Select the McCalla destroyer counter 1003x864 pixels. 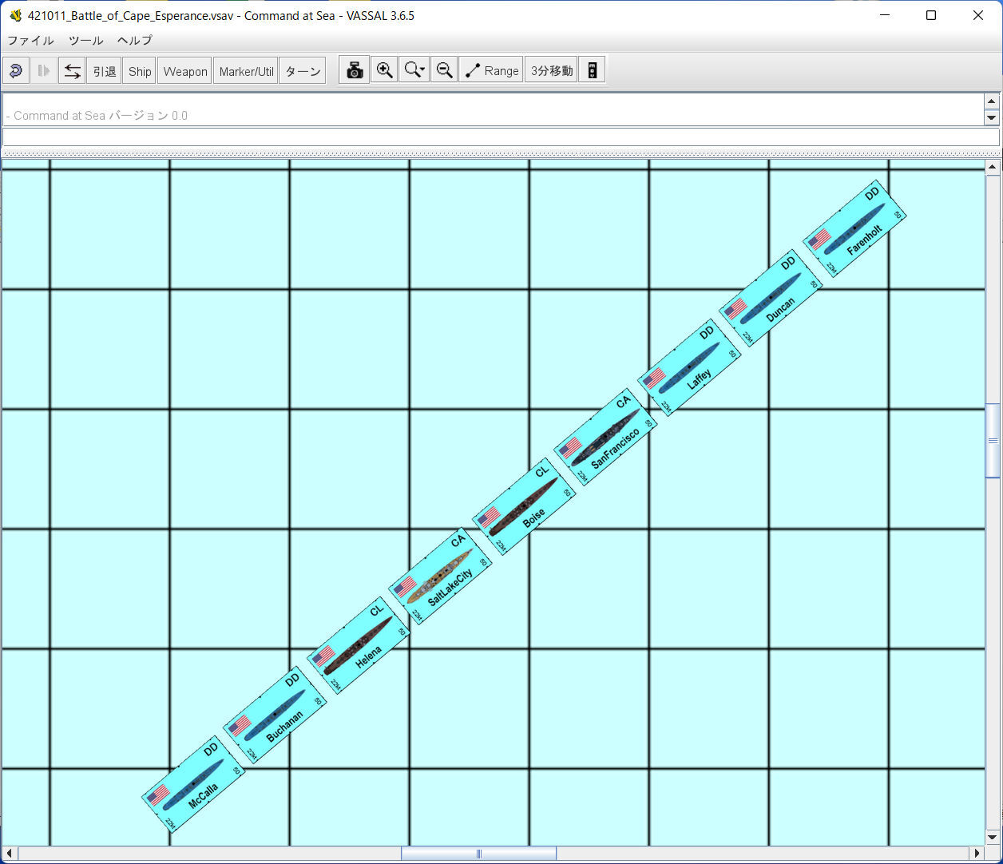[193, 784]
